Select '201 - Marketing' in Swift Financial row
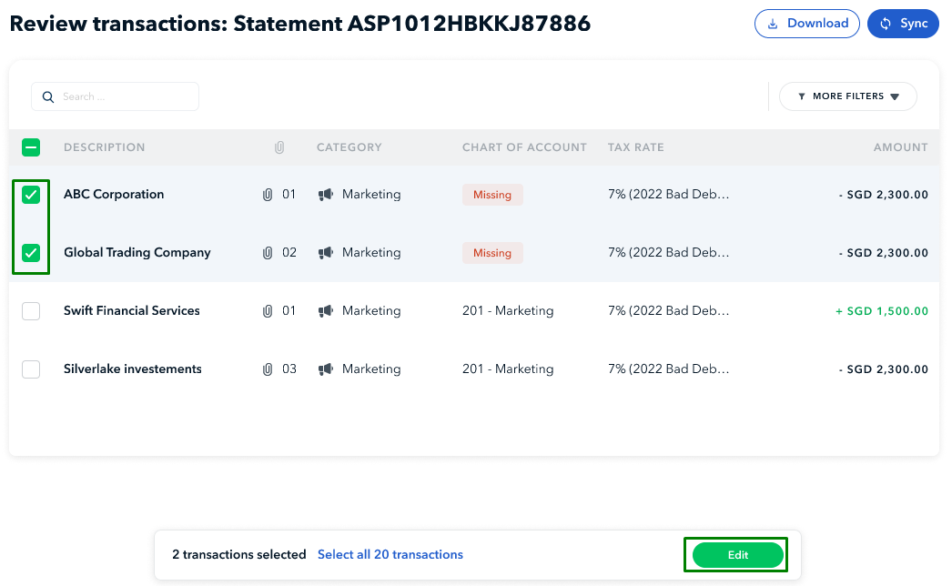The height and width of the screenshot is (586, 952). (x=508, y=311)
